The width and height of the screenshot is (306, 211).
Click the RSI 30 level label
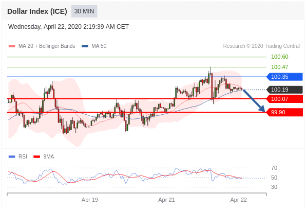coord(274,187)
